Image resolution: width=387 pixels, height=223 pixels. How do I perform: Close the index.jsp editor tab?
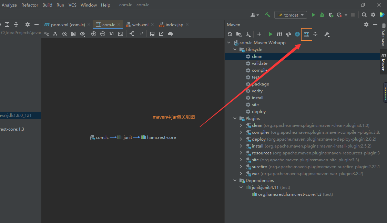pyautogui.click(x=187, y=25)
